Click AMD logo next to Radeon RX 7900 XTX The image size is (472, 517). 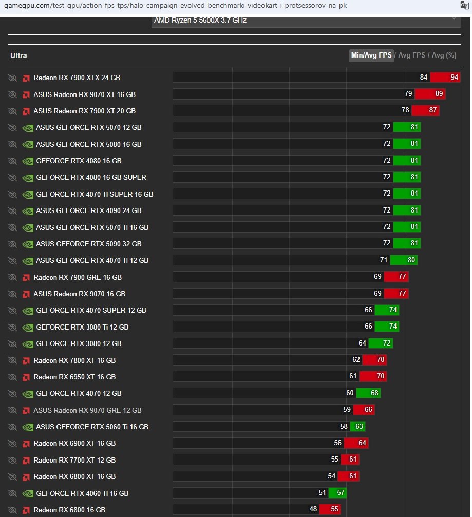pos(26,78)
